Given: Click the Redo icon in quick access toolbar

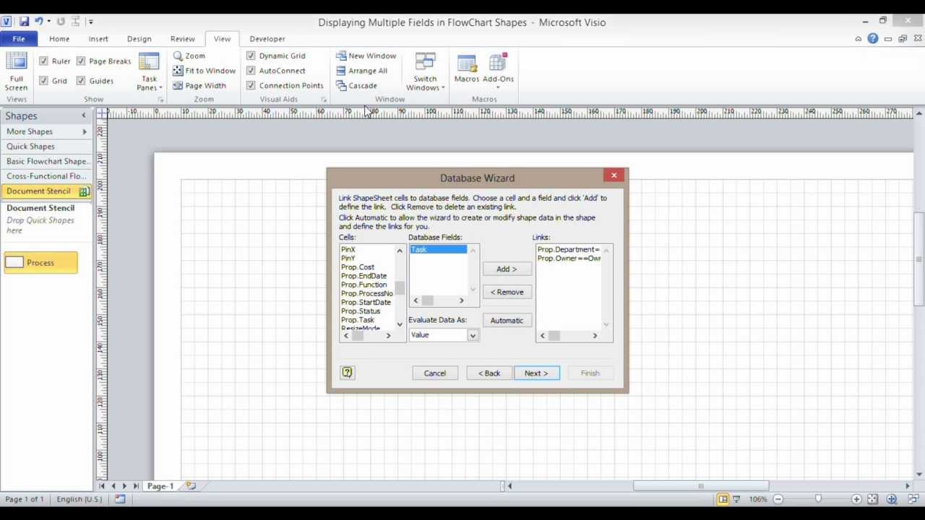Looking at the screenshot, I should click(x=61, y=22).
